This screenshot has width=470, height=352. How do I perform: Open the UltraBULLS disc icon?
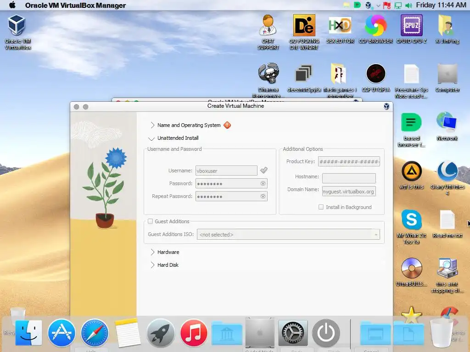[411, 272]
